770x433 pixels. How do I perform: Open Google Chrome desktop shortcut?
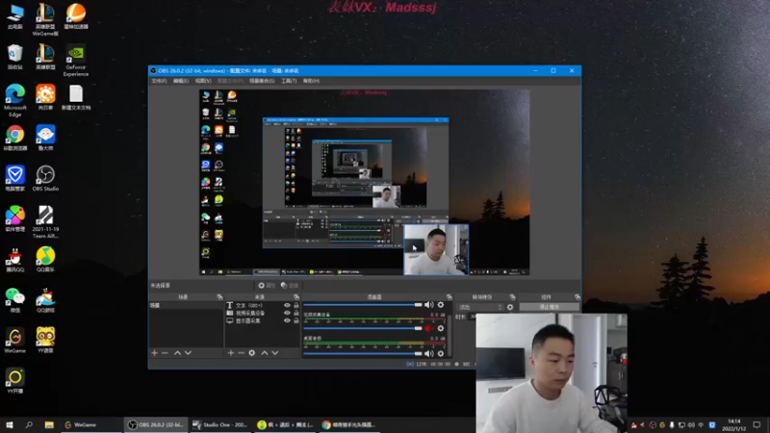click(15, 138)
